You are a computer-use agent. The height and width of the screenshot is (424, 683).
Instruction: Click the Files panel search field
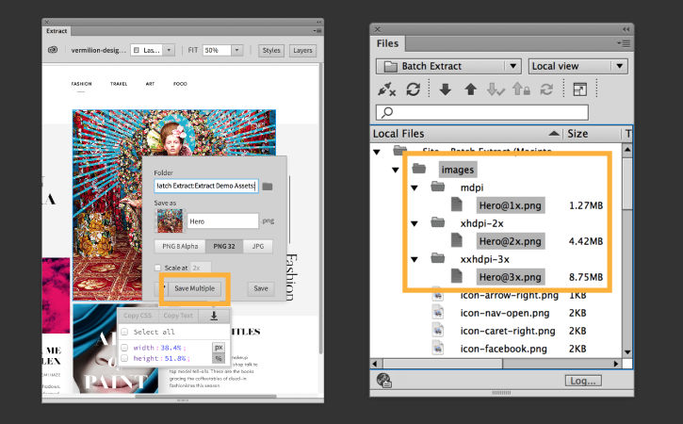tap(482, 112)
